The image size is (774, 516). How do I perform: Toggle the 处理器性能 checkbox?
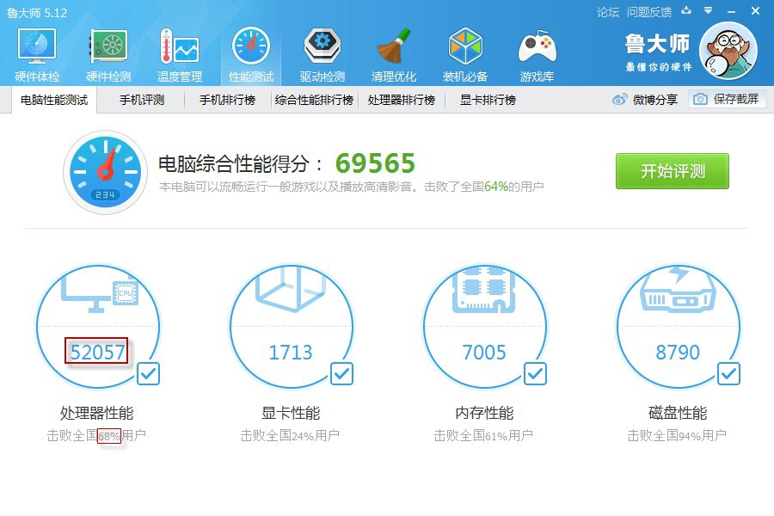(148, 374)
